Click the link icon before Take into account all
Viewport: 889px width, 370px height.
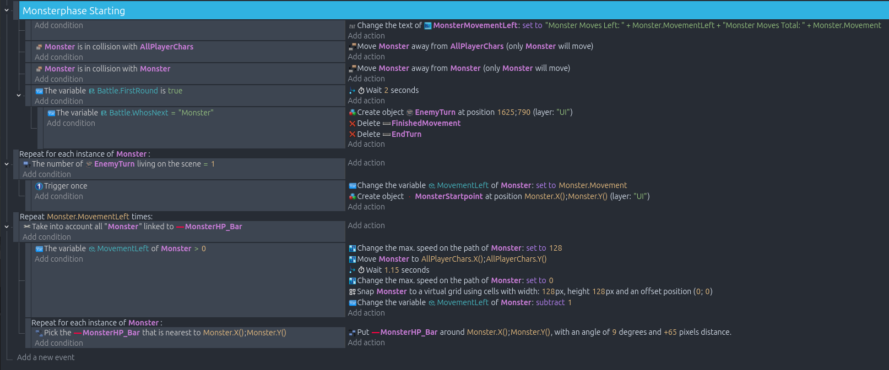click(x=26, y=227)
